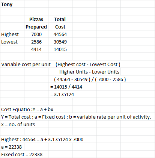The width and height of the screenshot is (155, 158).
Task: Select the cell with value 2586
Action: [x=36, y=42]
